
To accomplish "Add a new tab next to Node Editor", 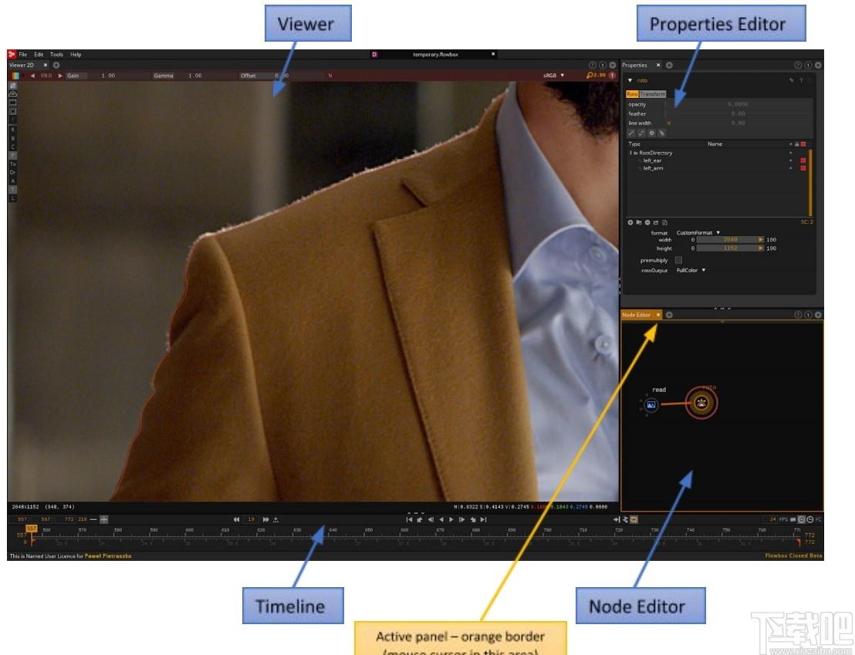I will [669, 315].
